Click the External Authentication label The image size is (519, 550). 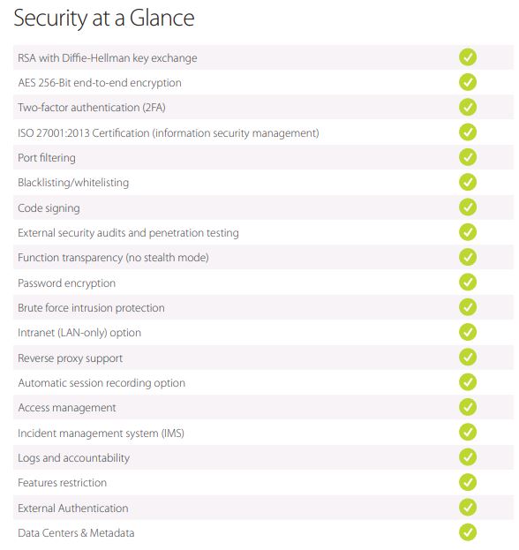click(x=73, y=508)
